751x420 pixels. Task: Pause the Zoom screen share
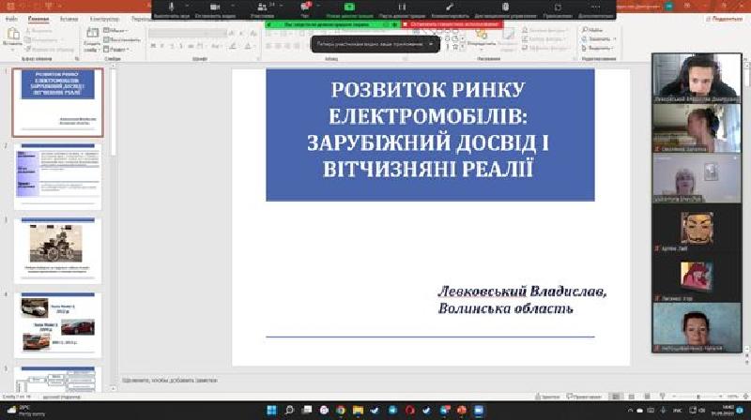(x=402, y=8)
